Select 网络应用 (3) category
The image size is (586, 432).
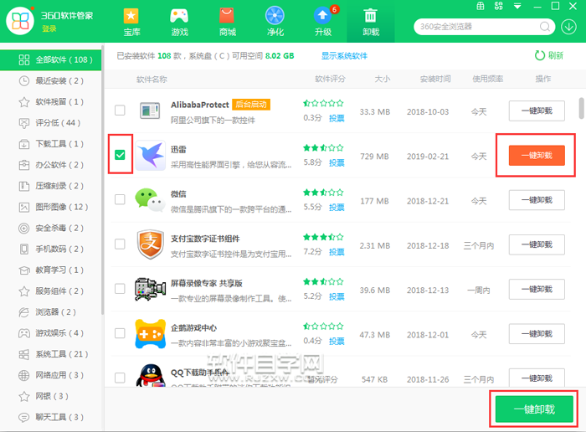pos(50,375)
